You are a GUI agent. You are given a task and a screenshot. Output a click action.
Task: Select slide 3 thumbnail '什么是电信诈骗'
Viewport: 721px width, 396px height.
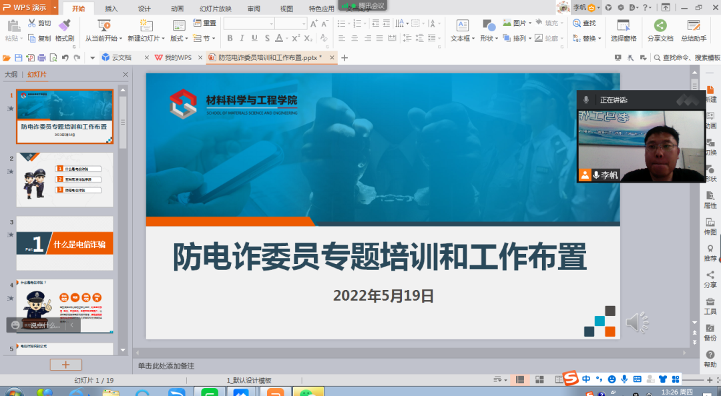coord(65,243)
